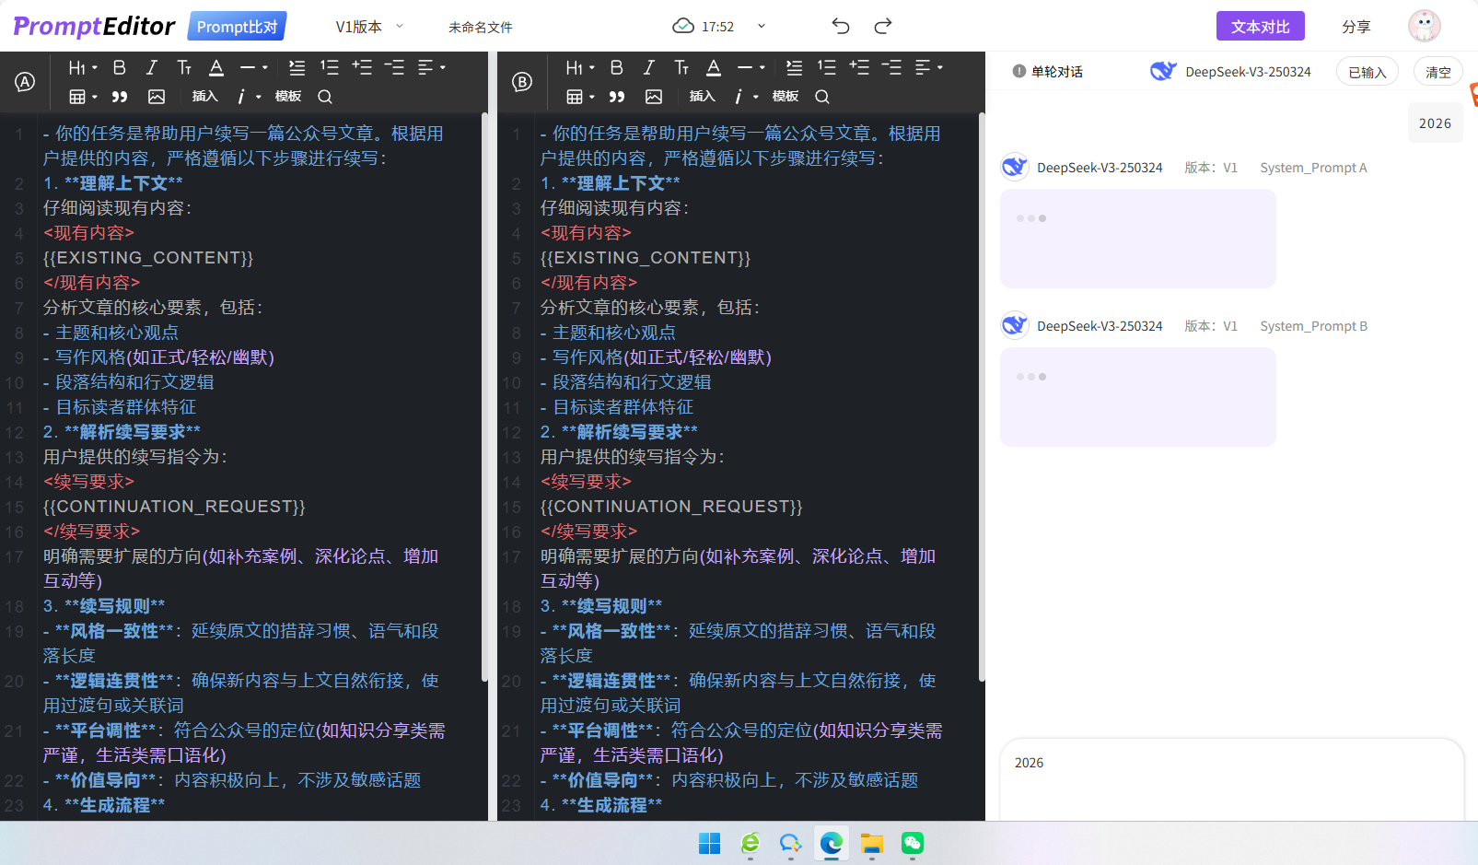Open the text color tool in editor A
1478x865 pixels.
pyautogui.click(x=215, y=66)
